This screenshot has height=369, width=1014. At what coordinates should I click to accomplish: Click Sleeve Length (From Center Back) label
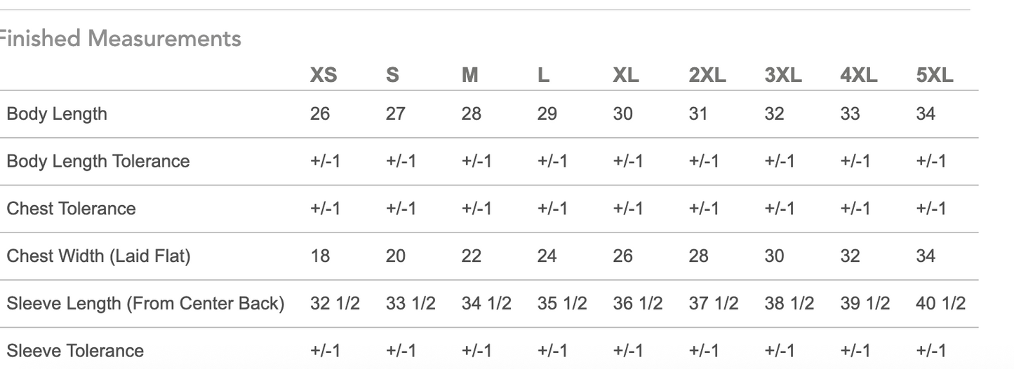(x=145, y=303)
